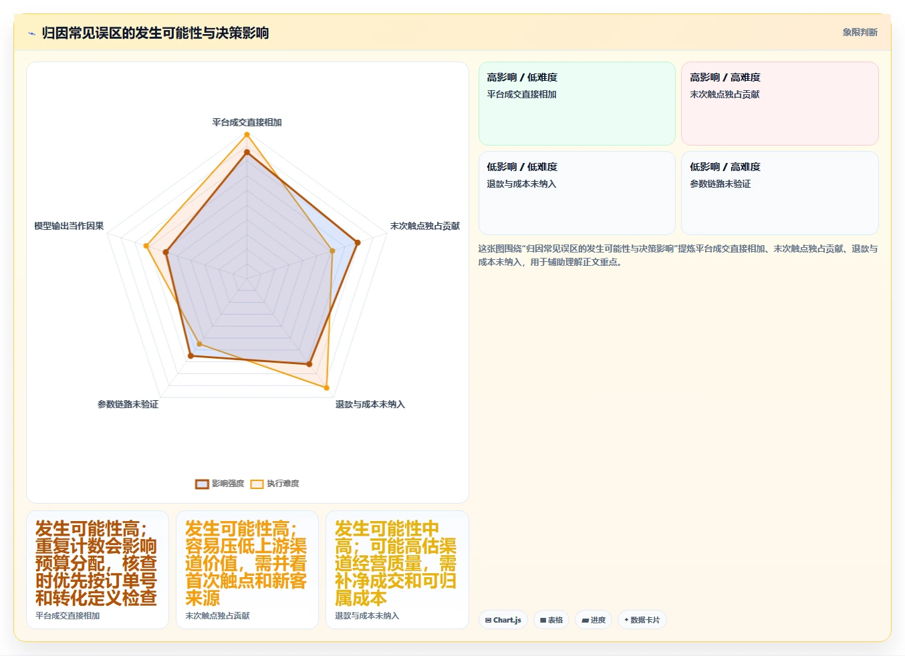Click the description paragraph starting 这张图围绕
This screenshot has width=905, height=656.
tap(678, 255)
